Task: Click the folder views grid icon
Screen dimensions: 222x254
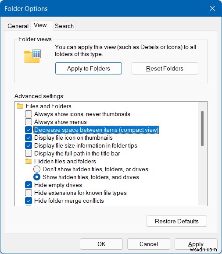Action: click(32, 56)
